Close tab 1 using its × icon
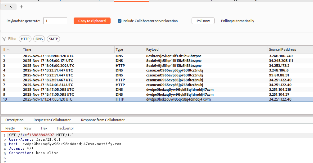The image size is (313, 163). click(11, 7)
